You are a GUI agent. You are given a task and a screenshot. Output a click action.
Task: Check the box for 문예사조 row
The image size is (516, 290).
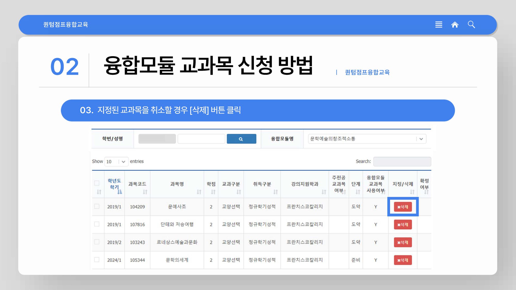[97, 206]
